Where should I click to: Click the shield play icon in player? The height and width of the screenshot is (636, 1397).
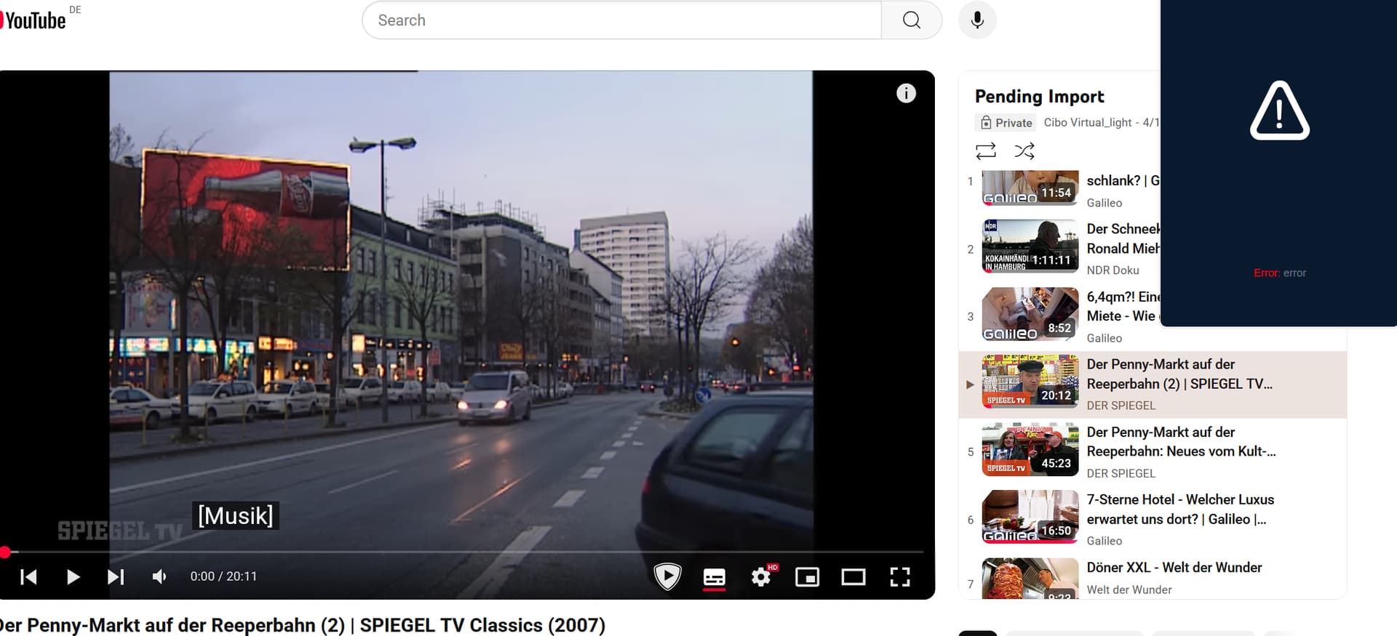[x=666, y=576]
